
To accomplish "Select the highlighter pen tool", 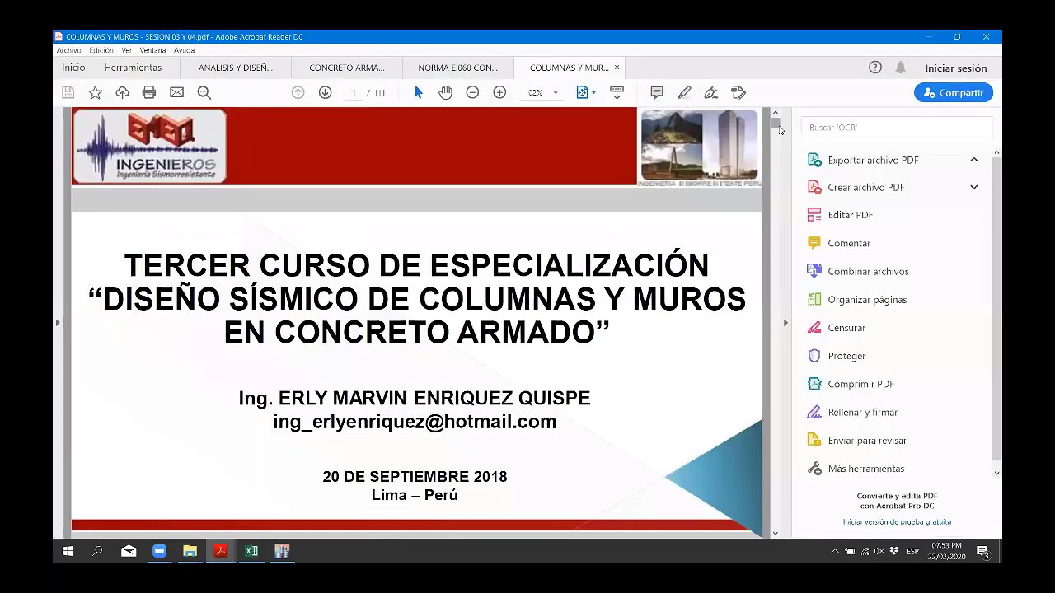I will [684, 93].
